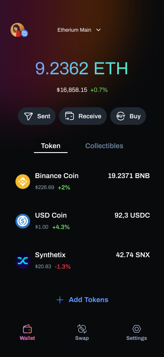Open the 19.2371 BNB balance
This screenshot has width=164, height=357.
tap(129, 176)
